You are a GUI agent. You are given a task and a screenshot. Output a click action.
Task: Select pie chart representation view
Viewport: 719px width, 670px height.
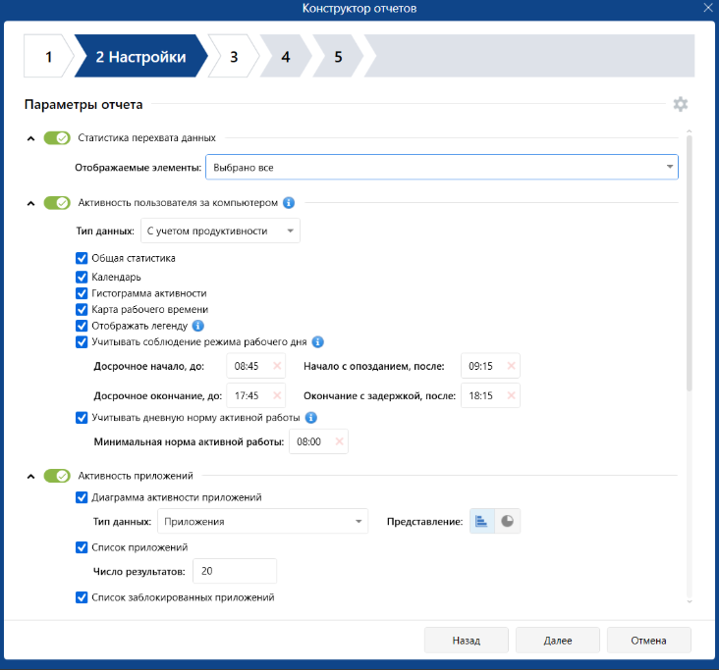[507, 521]
